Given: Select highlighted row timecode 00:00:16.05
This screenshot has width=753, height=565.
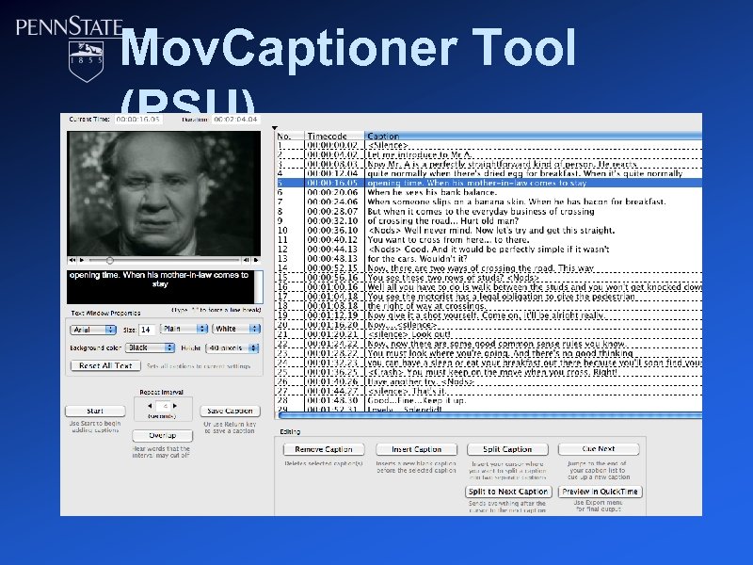Looking at the screenshot, I should (332, 183).
